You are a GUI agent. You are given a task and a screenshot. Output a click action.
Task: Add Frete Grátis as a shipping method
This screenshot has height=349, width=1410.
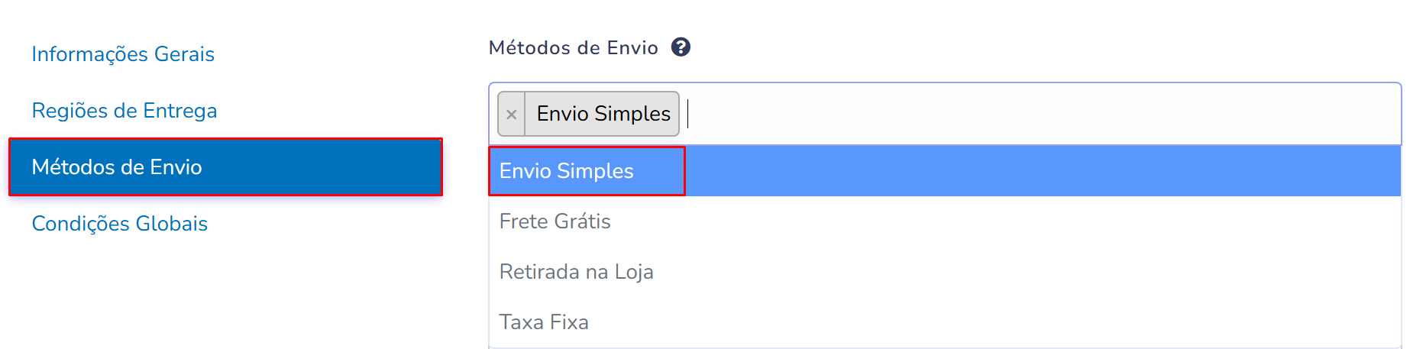(x=555, y=221)
